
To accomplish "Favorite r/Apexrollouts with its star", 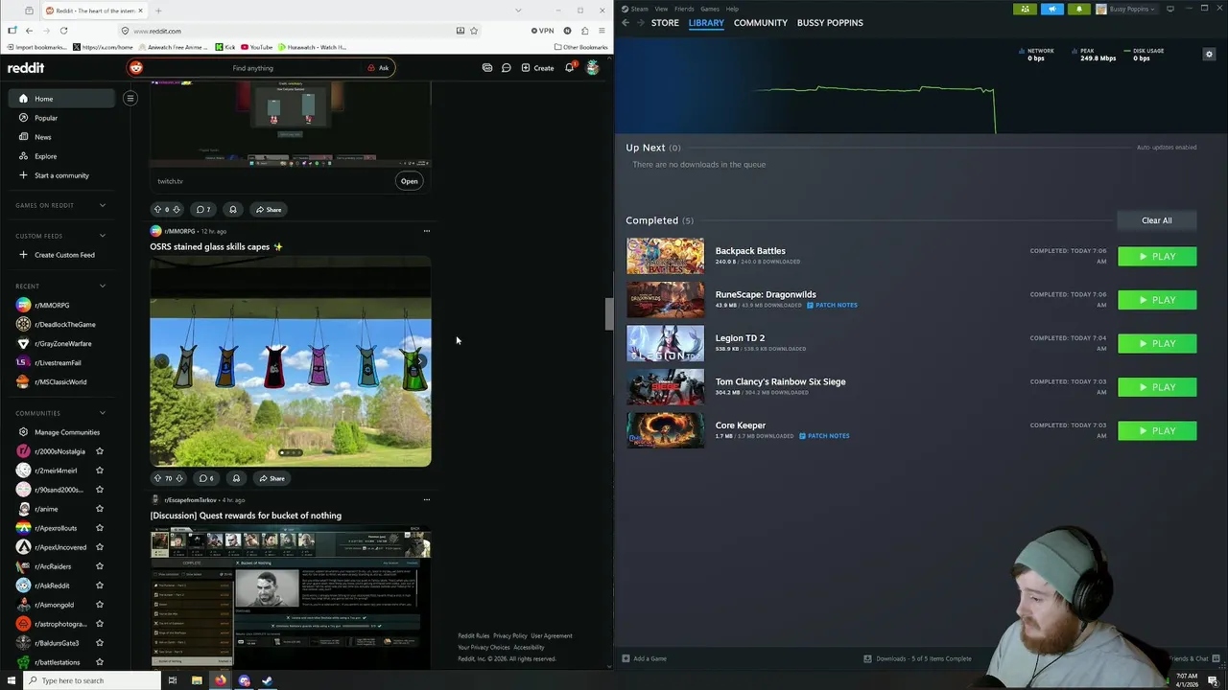I will coord(100,528).
